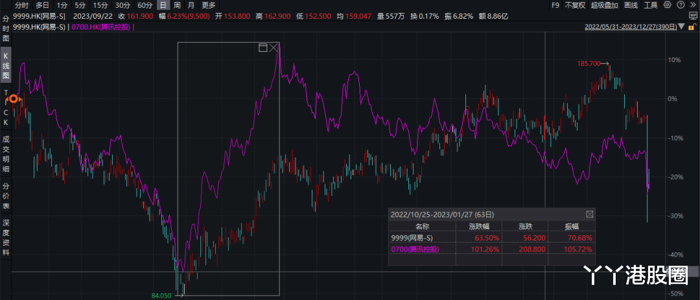This screenshot has width=700, height=300.
Task: Click the 涨跌 column header in stats table
Action: pos(525,226)
